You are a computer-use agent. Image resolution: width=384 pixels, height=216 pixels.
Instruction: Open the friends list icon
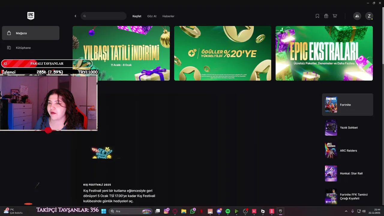(x=357, y=16)
